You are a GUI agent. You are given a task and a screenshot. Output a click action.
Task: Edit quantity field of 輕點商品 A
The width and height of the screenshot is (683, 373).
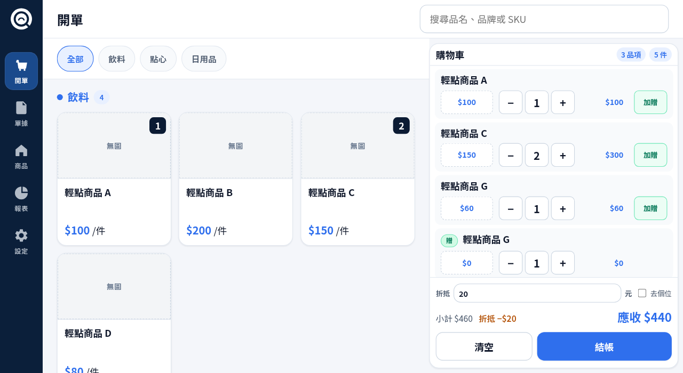click(537, 102)
